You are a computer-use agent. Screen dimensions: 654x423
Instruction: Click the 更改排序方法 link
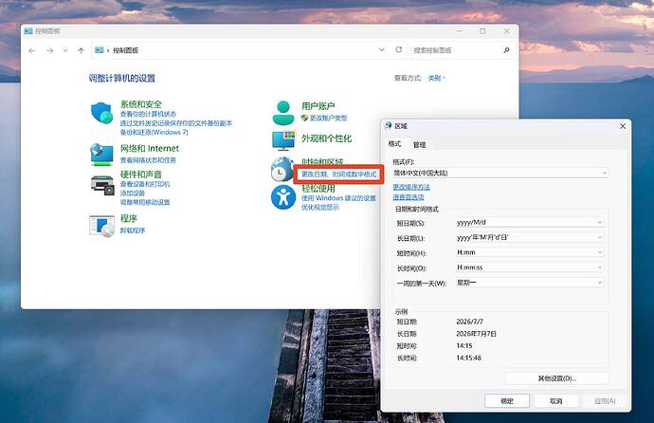(x=411, y=187)
